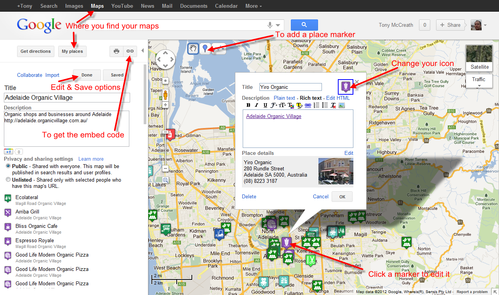Click the zoom slider handle
This screenshot has width=499, height=295.
point(165,132)
